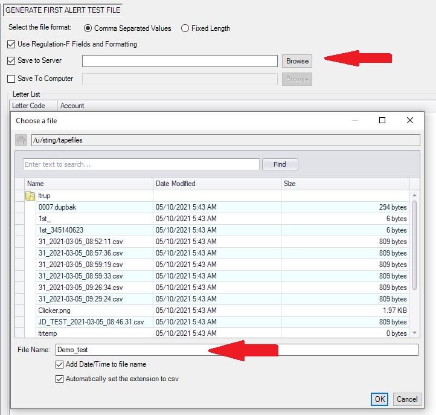Click row header beside 0007.dupbak
This screenshot has height=415, width=436.
click(x=20, y=207)
